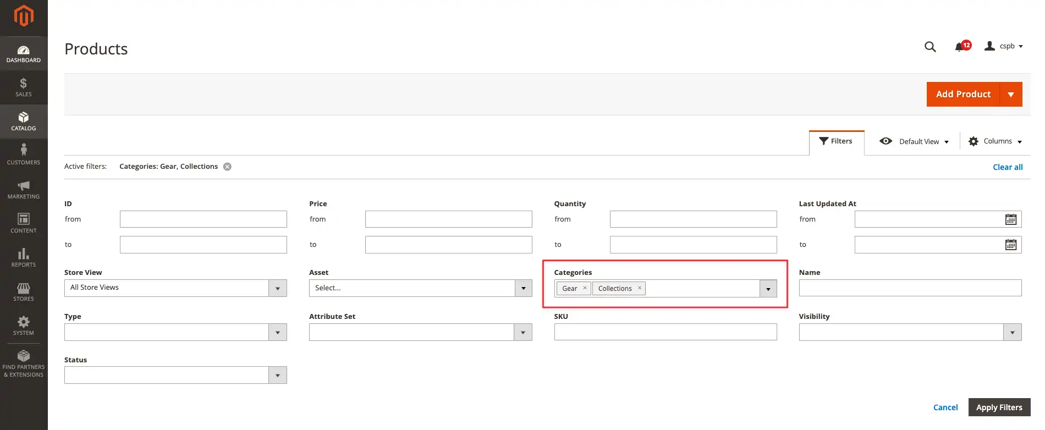1045x430 pixels.
Task: Open calendar for Last Updated from date
Action: 1010,219
